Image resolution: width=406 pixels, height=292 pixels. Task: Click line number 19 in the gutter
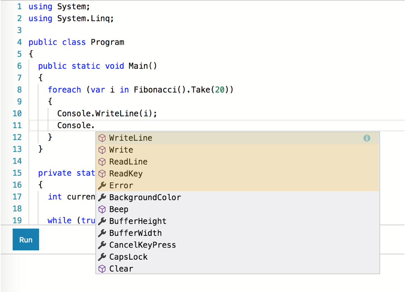pyautogui.click(x=17, y=220)
